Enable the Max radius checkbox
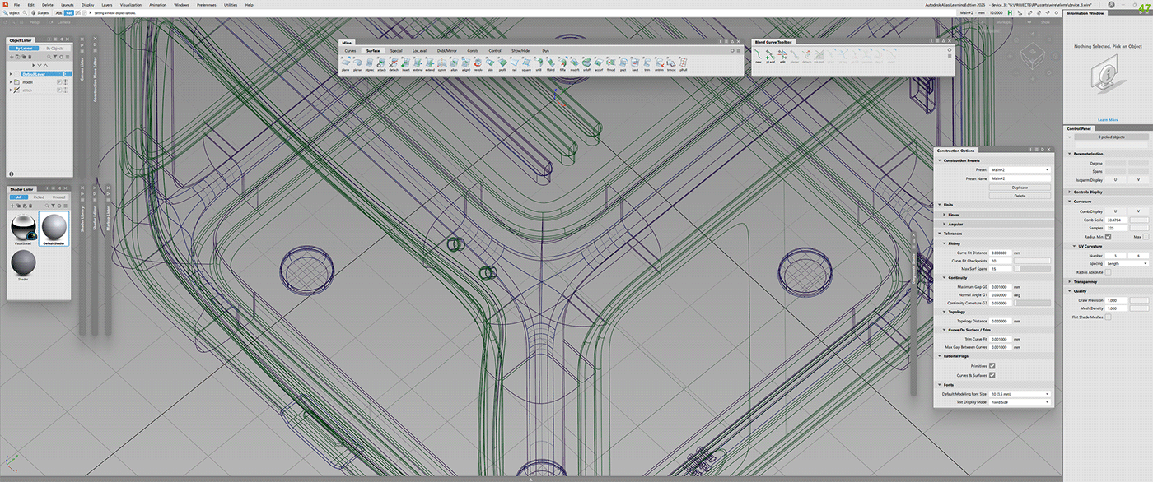Image resolution: width=1153 pixels, height=482 pixels. [1144, 236]
